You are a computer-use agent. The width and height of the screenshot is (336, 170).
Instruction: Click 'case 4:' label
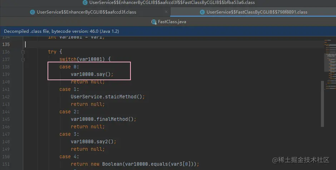pos(69,156)
